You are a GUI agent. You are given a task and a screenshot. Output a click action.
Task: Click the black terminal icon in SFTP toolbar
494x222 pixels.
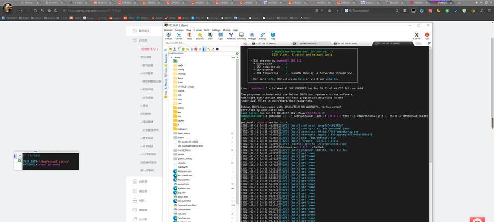pos(217,49)
